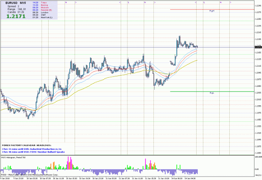Click the Candle 01:28 countdown
The width and height of the screenshot is (262, 180).
point(16,12)
